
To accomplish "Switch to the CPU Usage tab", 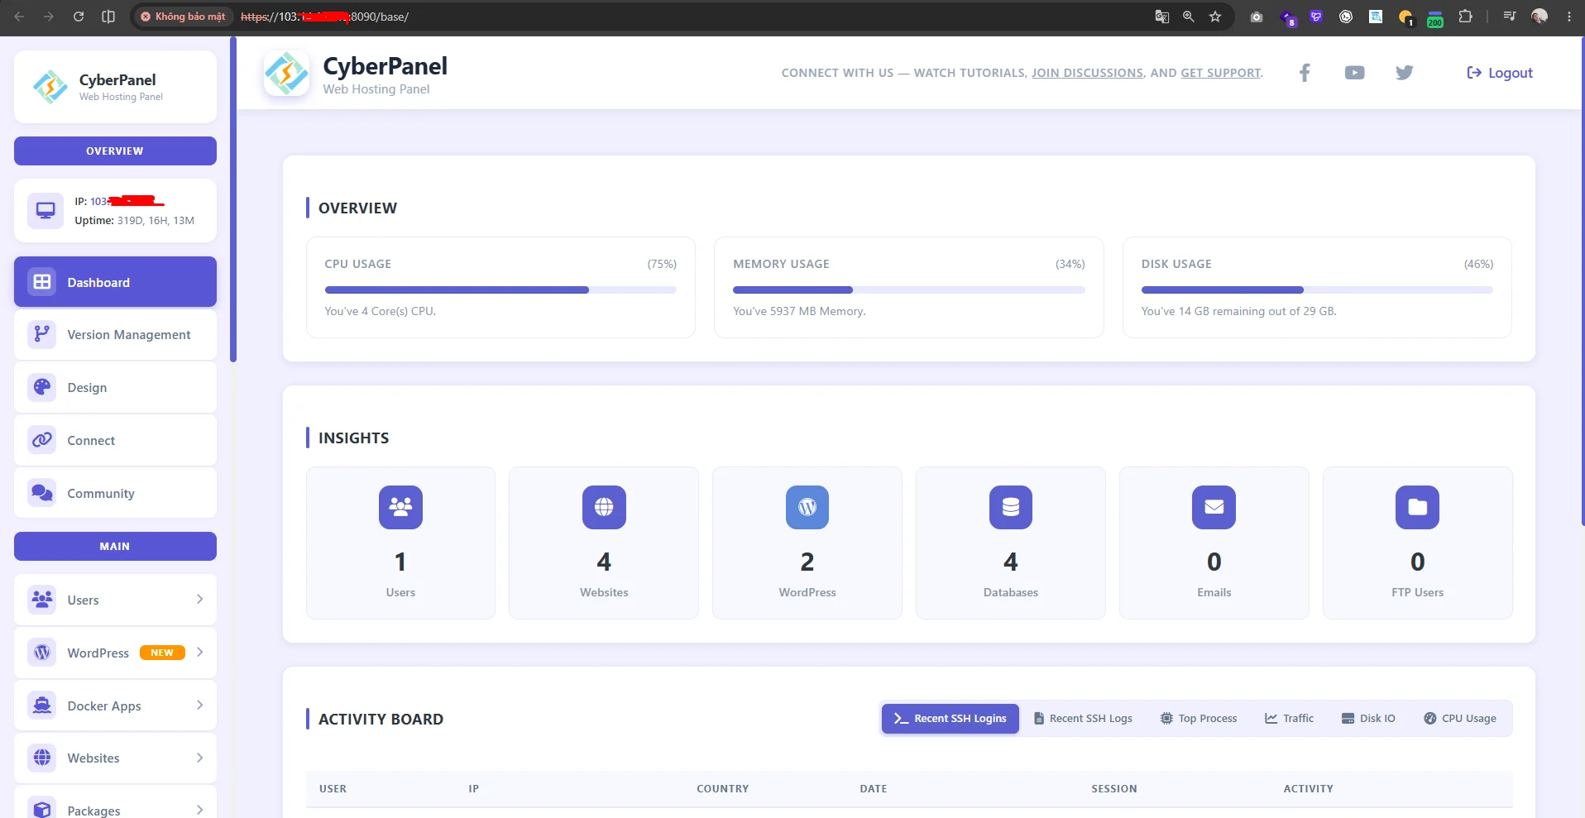I will (x=1460, y=719).
